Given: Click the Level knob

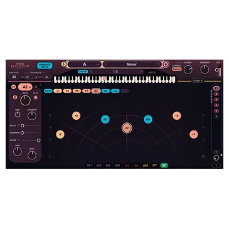Looking at the screenshot, I should 32,155.
